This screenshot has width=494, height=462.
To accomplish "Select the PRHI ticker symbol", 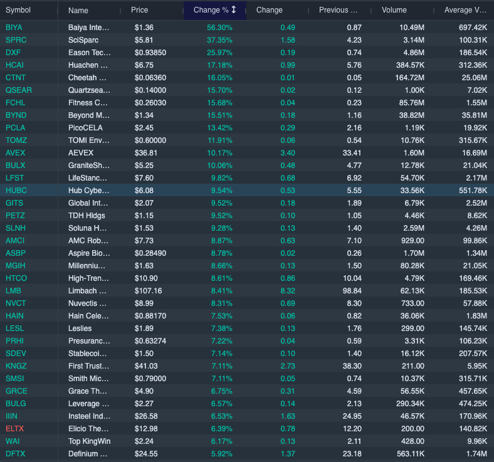I will pyautogui.click(x=14, y=341).
